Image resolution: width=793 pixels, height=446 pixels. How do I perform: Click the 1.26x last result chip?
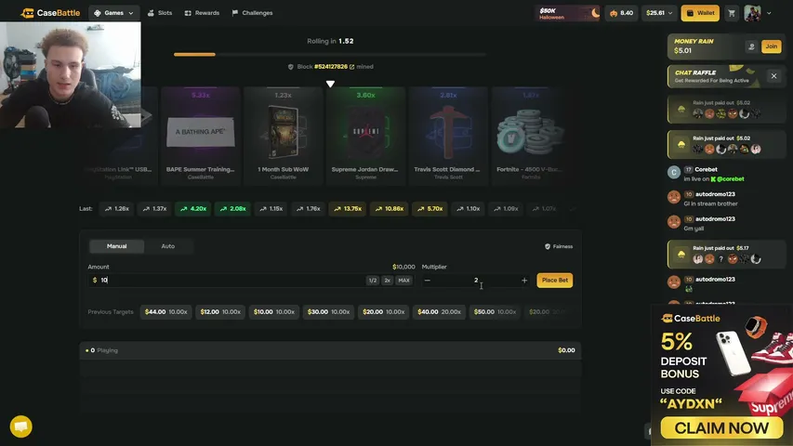tap(117, 209)
